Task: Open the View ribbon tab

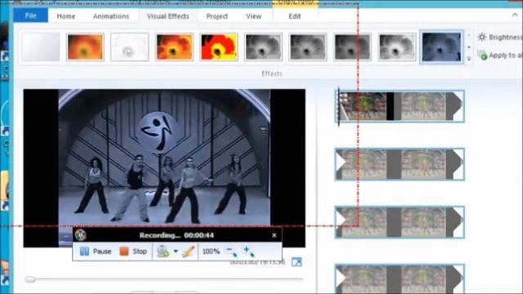Action: coord(253,16)
